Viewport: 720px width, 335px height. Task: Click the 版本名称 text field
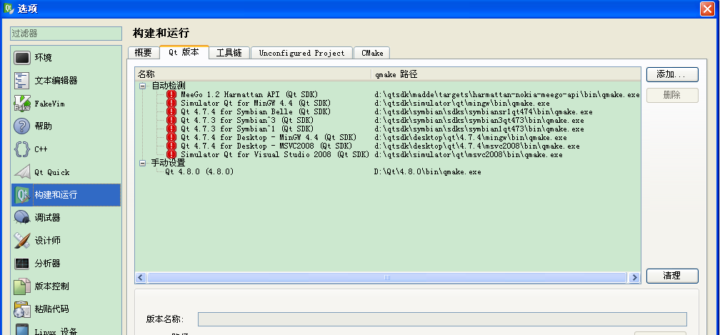[442, 319]
